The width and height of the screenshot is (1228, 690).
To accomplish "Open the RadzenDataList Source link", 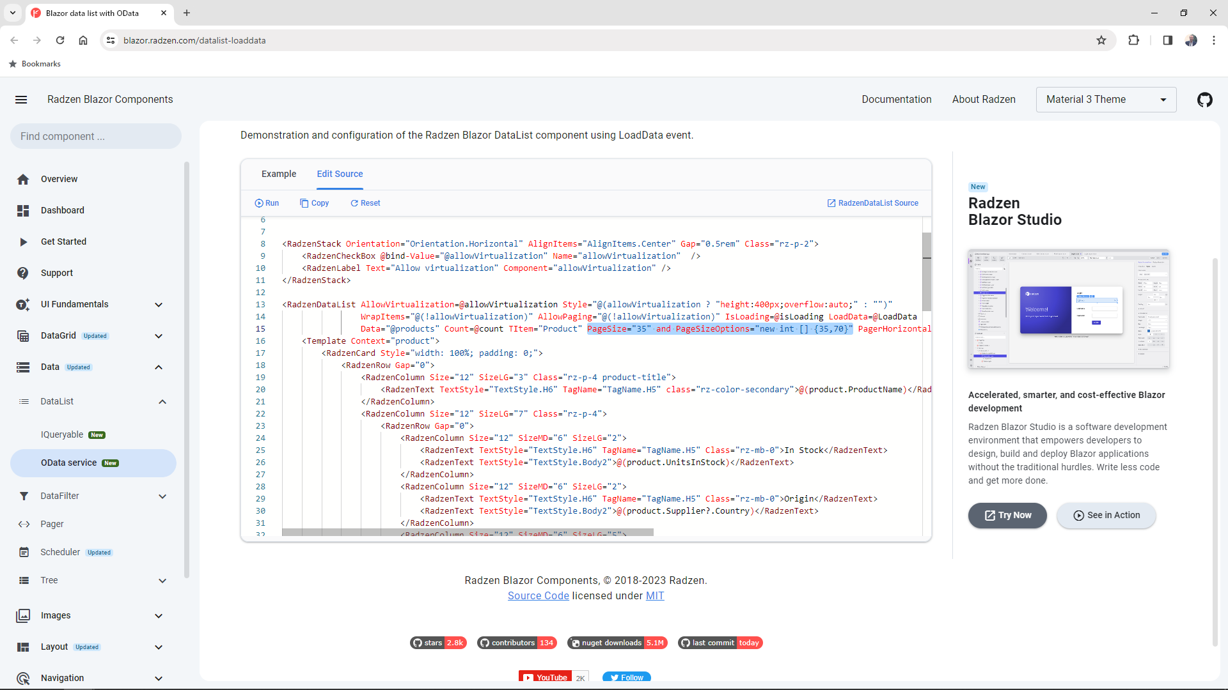I will 872,203.
